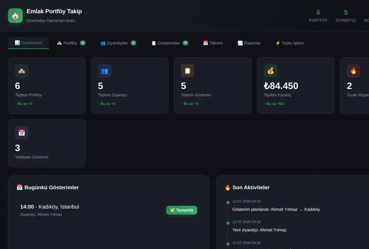Click the green 6 badge on Portföy tab

83,43
